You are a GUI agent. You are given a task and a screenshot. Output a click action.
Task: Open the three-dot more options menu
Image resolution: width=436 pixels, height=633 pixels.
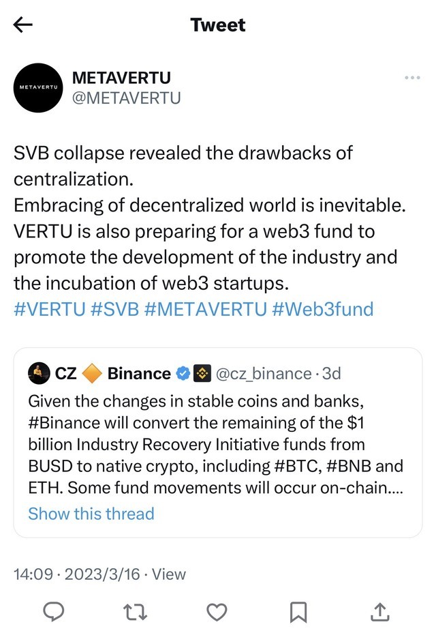(x=412, y=78)
